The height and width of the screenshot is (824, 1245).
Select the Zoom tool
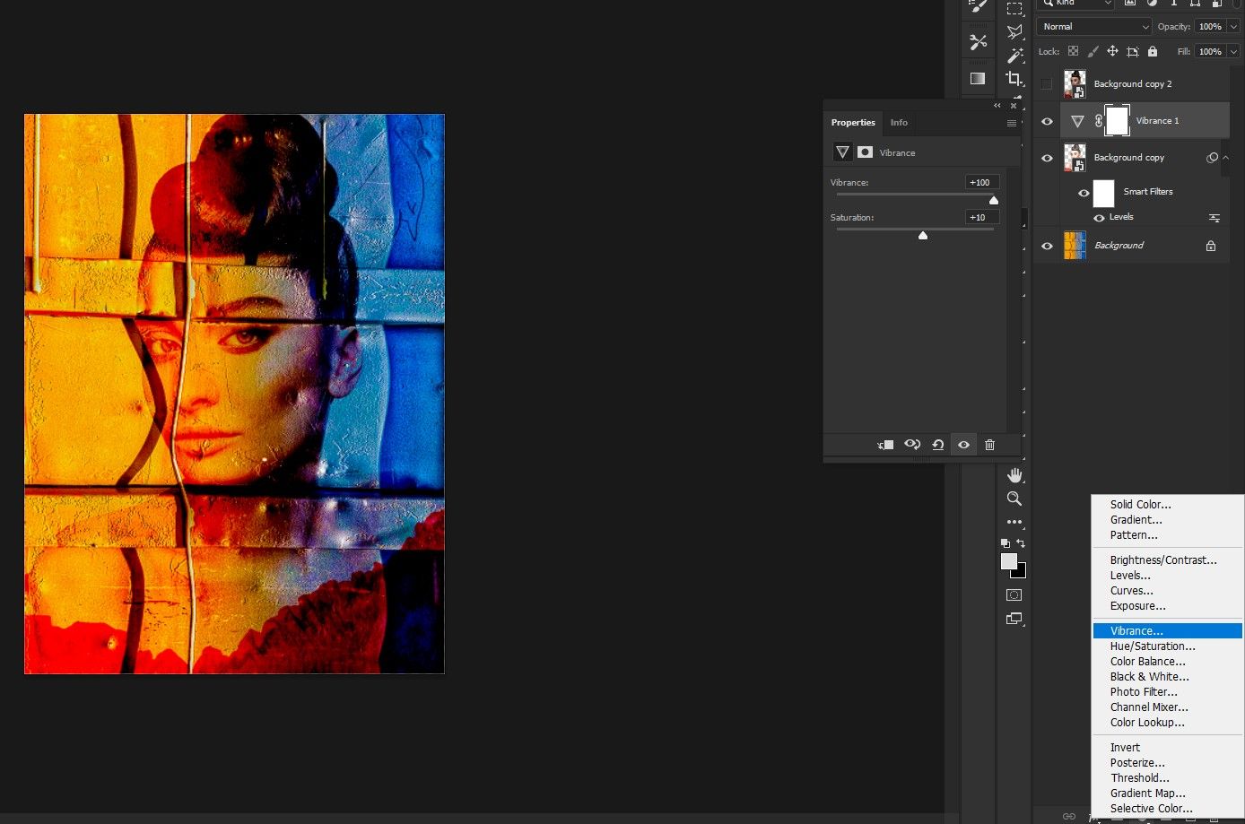point(1014,499)
